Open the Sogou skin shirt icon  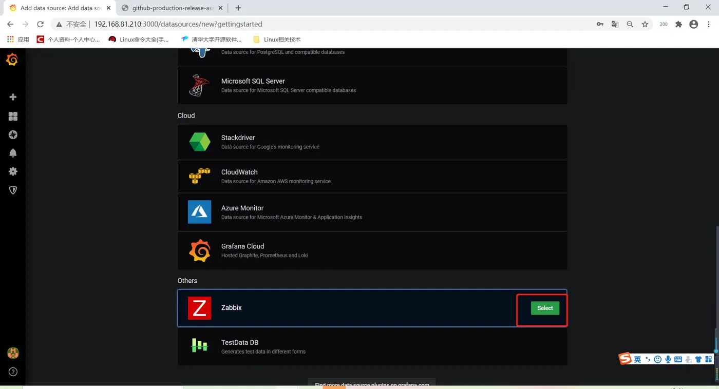point(698,359)
